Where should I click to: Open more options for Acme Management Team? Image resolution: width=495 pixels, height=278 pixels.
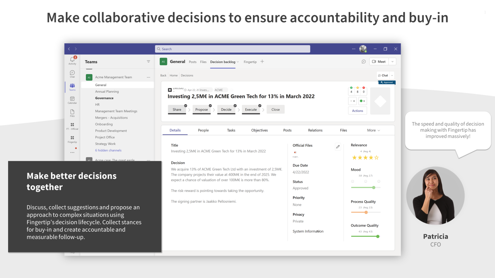(148, 77)
